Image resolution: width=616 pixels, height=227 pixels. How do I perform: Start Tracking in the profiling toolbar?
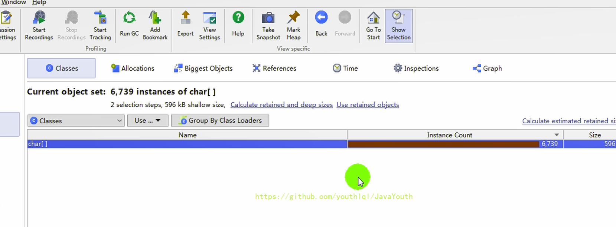100,26
